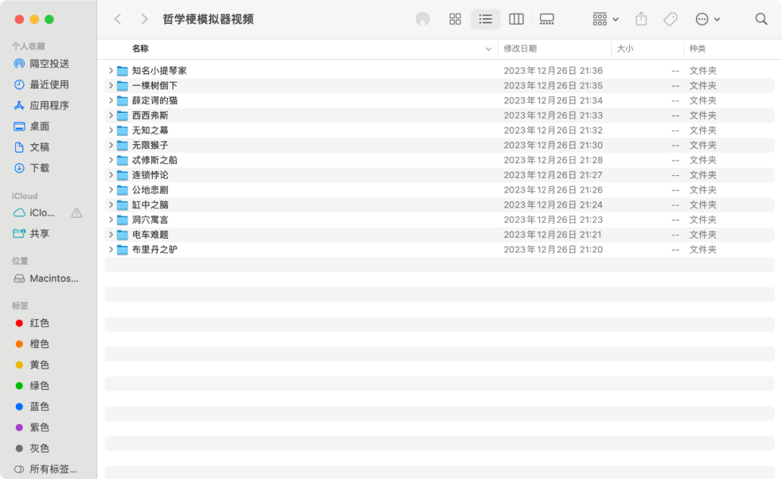Open the Share button in toolbar

point(642,20)
